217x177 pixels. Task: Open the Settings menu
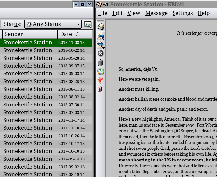(x=183, y=13)
